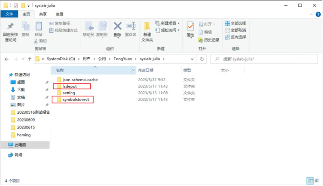This screenshot has width=323, height=186.
Task: Click 公用 in the address path
Action: point(102,59)
